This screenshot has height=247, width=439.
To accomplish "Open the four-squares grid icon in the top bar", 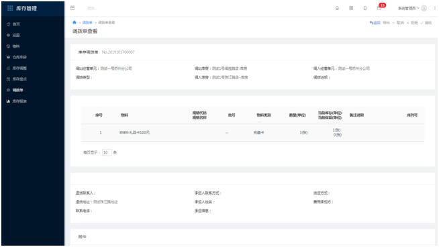I will coord(351,8).
